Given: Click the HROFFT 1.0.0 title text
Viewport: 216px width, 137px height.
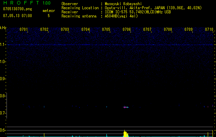Looking at the screenshot, I should click(27, 3).
